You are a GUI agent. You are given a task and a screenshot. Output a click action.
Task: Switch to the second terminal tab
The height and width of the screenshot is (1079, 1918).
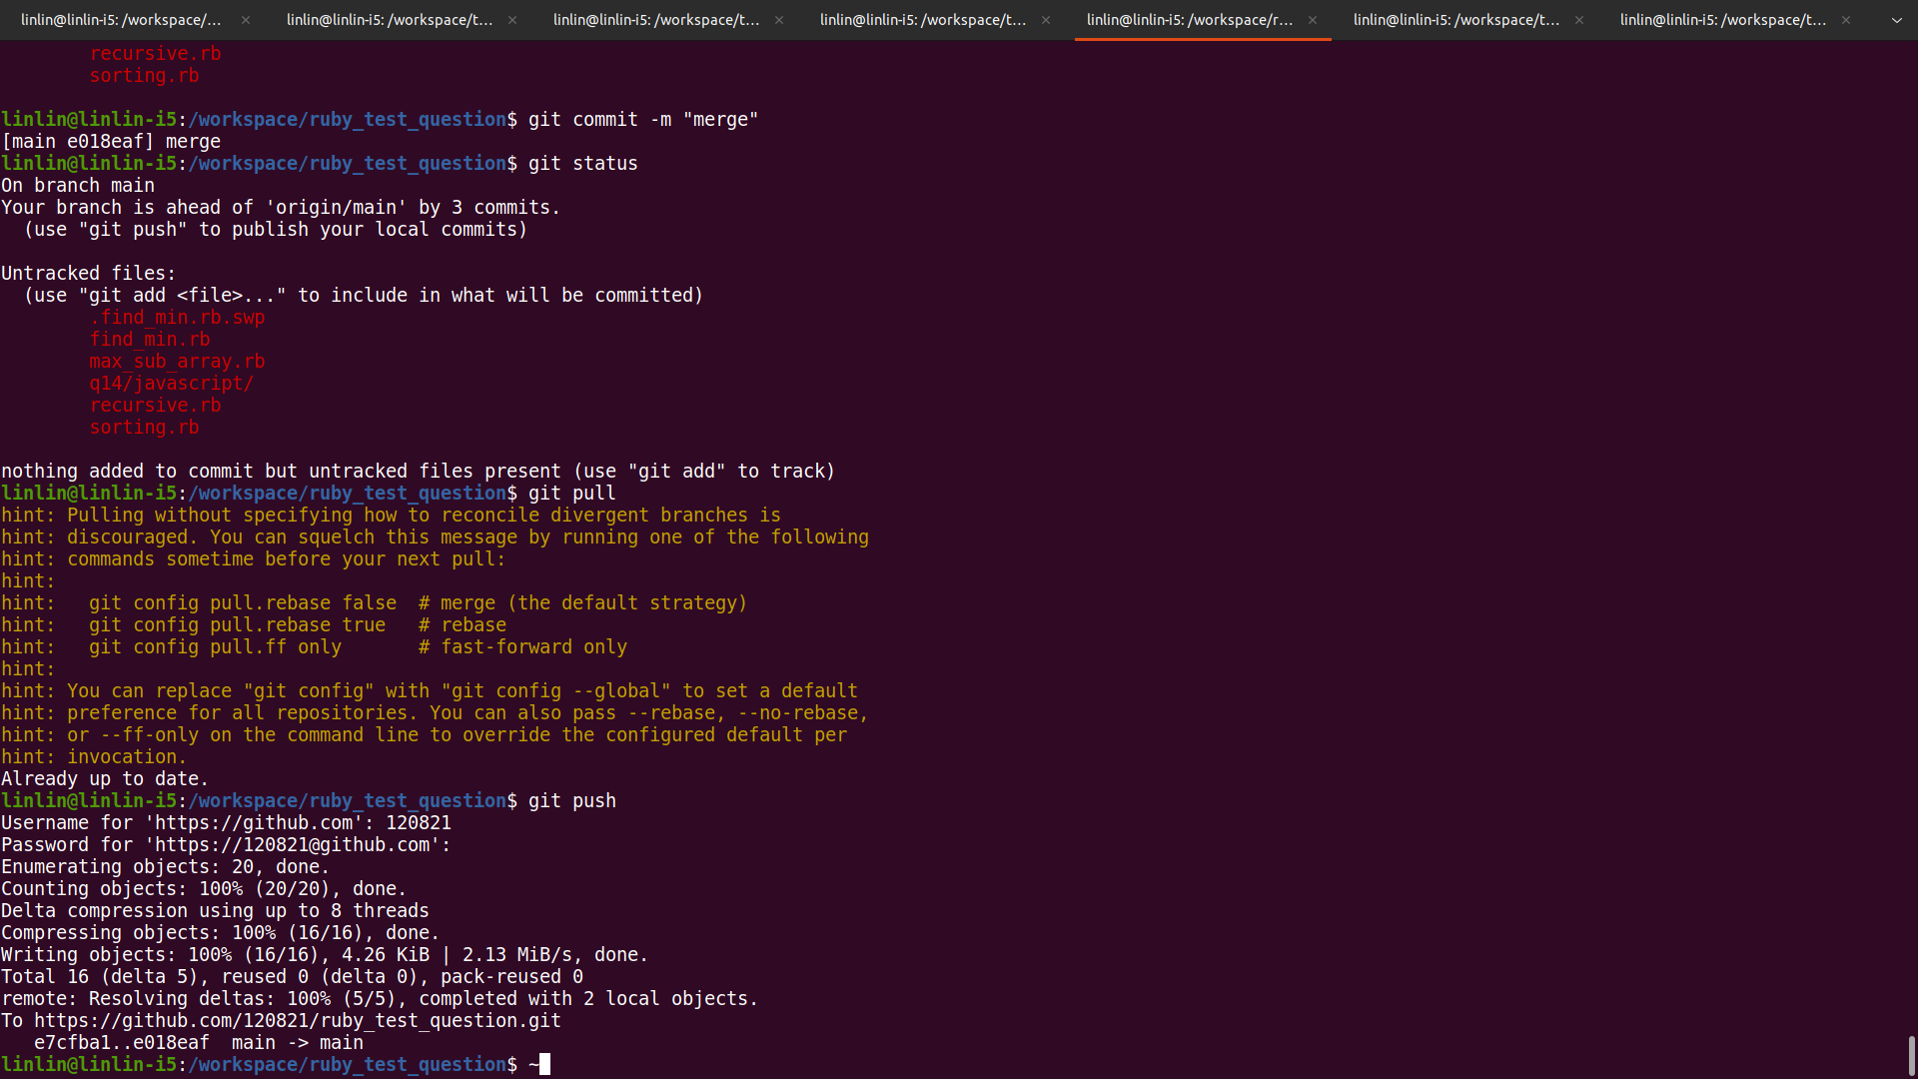coord(389,20)
